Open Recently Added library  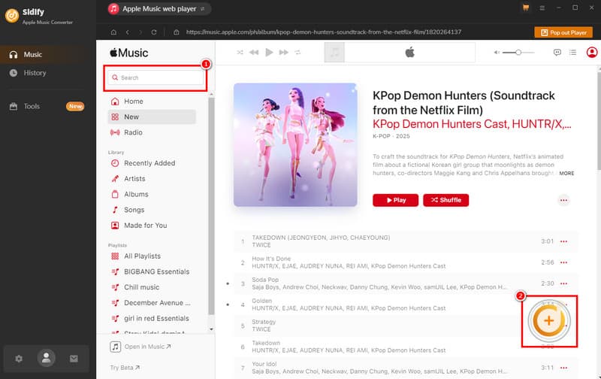click(x=152, y=163)
